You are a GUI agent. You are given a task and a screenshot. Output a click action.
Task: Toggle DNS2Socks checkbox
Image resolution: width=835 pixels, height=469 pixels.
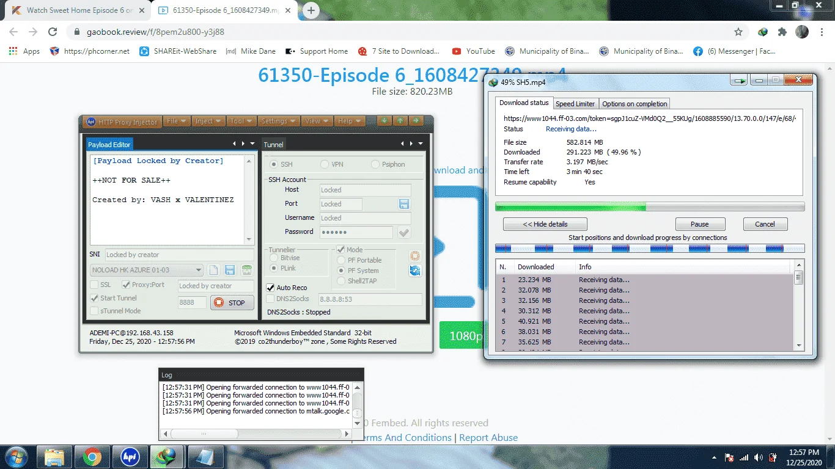(270, 299)
